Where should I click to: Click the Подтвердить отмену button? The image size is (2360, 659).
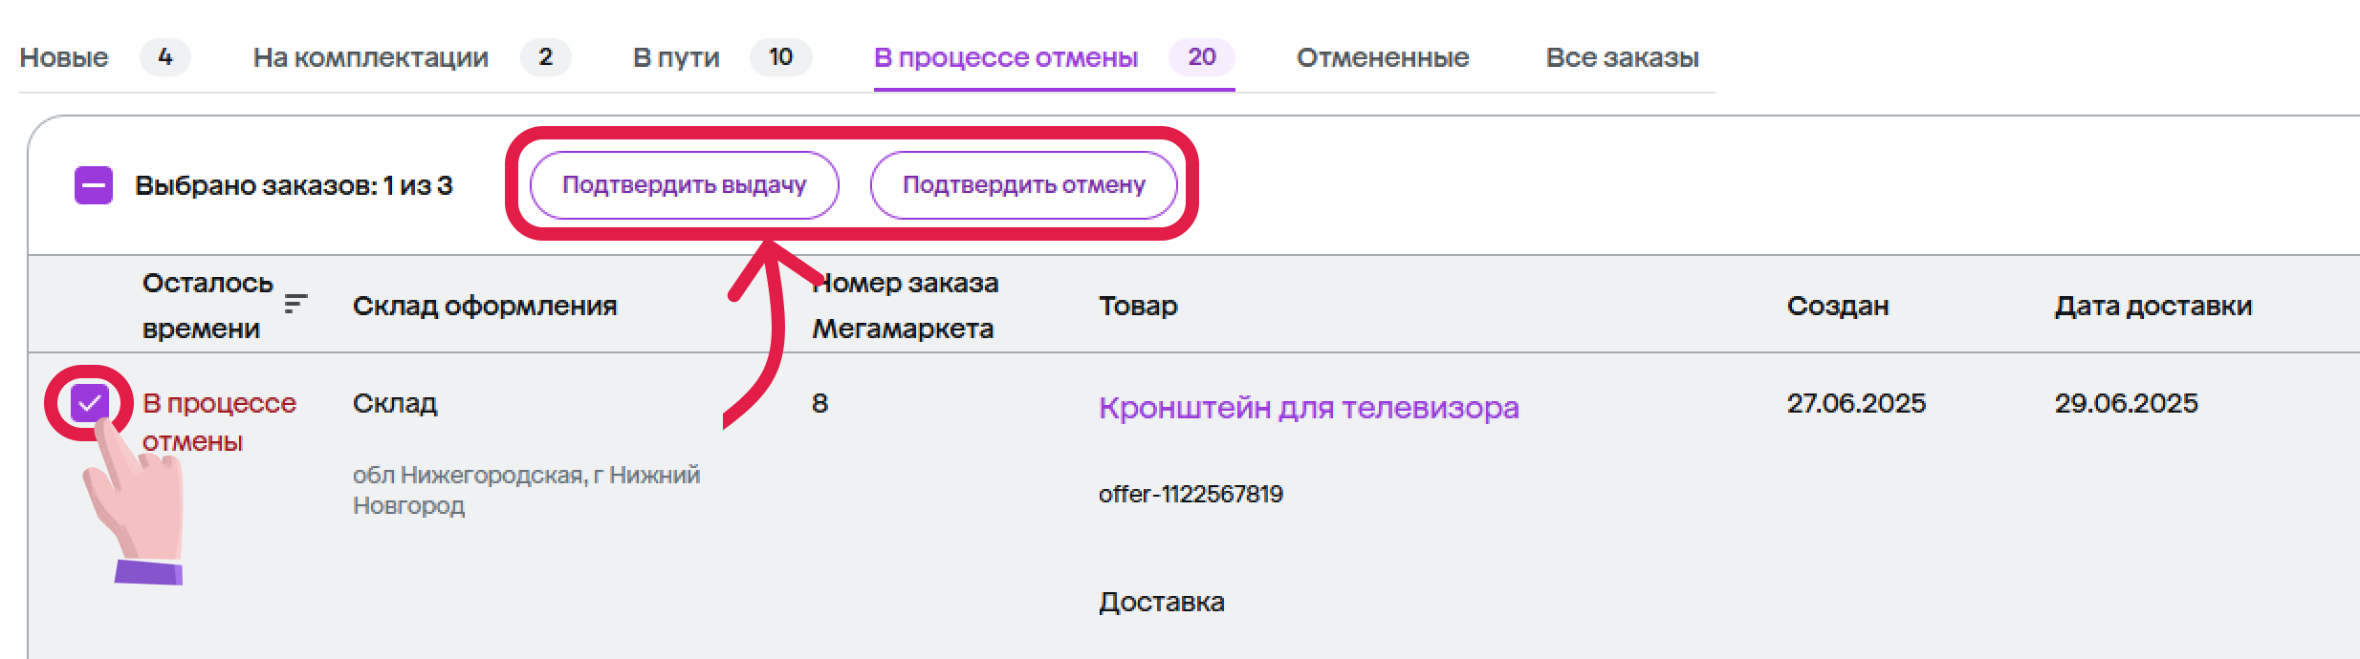pyautogui.click(x=1023, y=185)
